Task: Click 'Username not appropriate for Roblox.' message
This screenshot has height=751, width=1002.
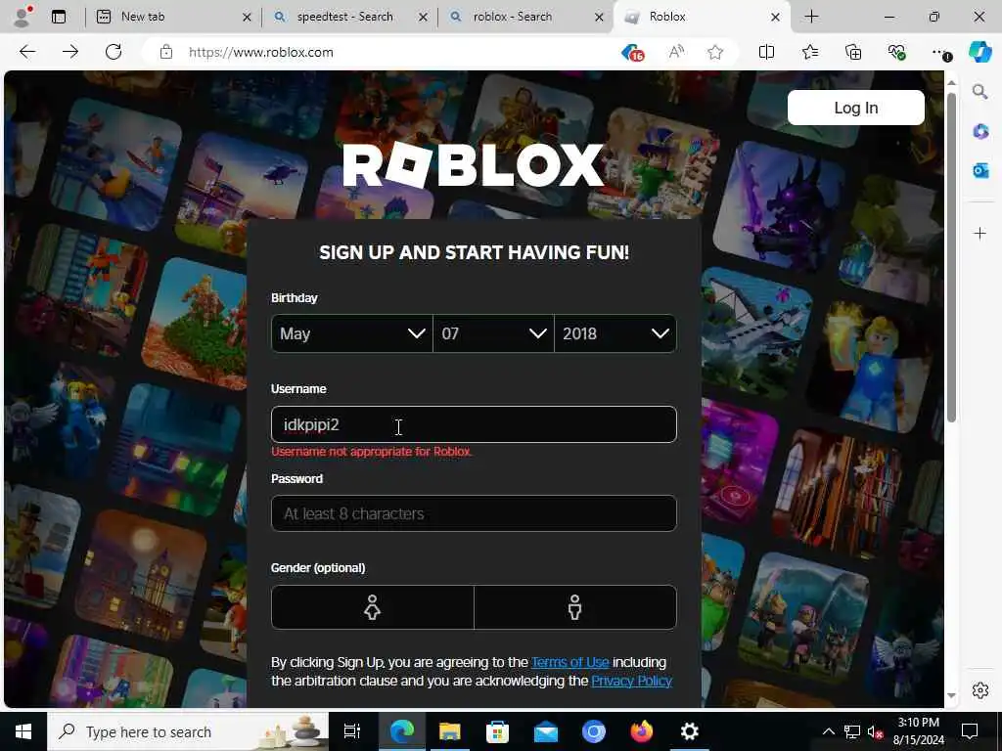Action: (x=372, y=452)
